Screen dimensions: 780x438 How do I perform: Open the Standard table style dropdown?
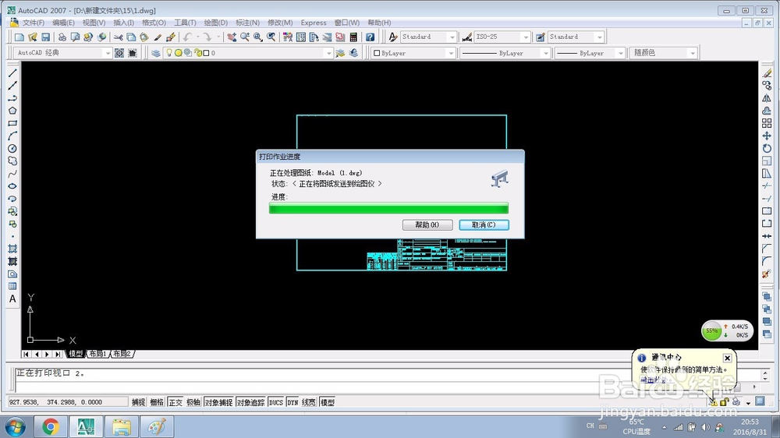tap(599, 37)
